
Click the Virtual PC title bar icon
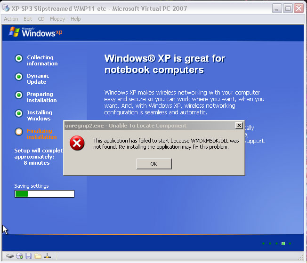point(6,8)
